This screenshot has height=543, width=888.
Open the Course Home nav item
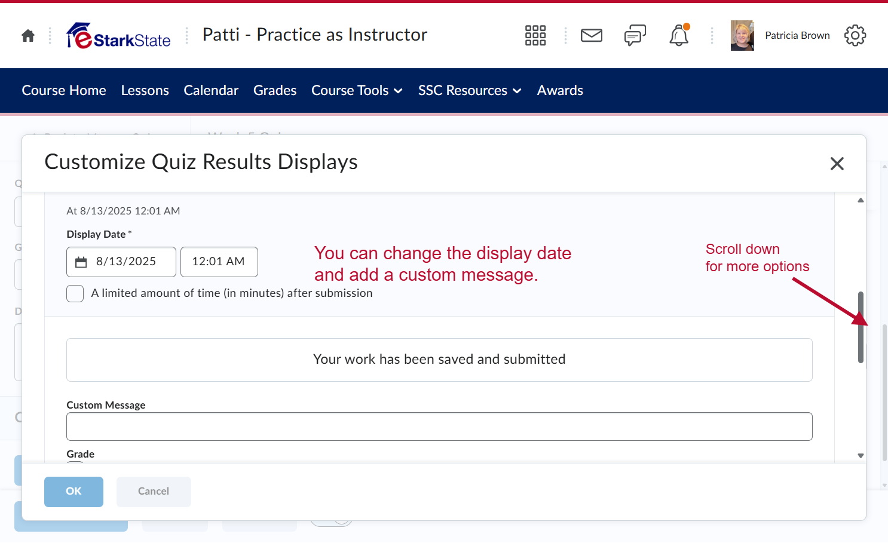pyautogui.click(x=64, y=91)
